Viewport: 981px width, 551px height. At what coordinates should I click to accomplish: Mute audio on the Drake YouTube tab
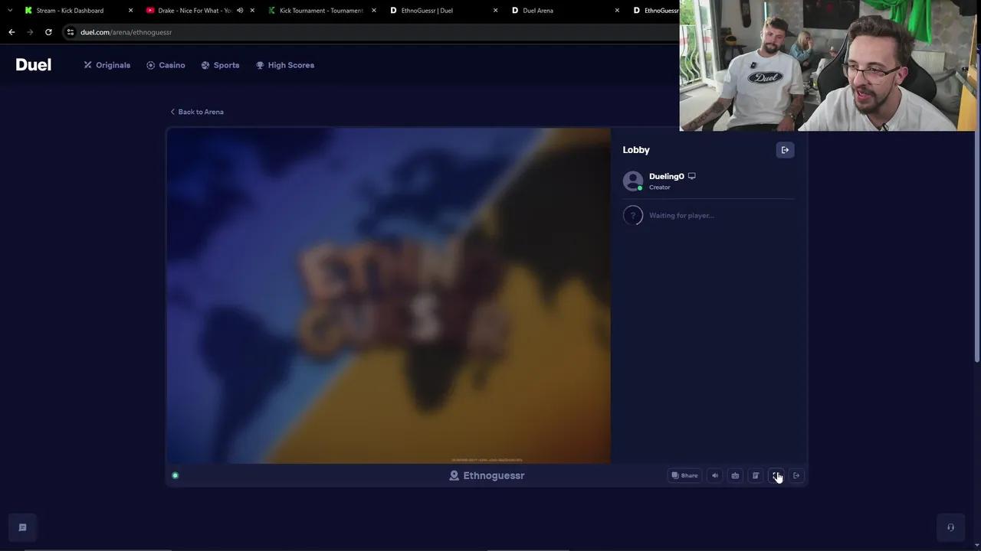(x=240, y=11)
